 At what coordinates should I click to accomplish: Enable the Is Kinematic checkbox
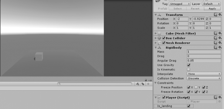pyautogui.click(x=189, y=69)
